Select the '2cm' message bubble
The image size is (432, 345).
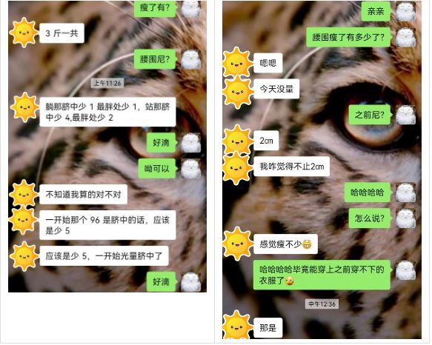click(x=266, y=141)
